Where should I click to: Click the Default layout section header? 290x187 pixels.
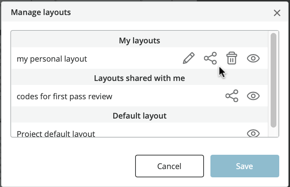(139, 116)
